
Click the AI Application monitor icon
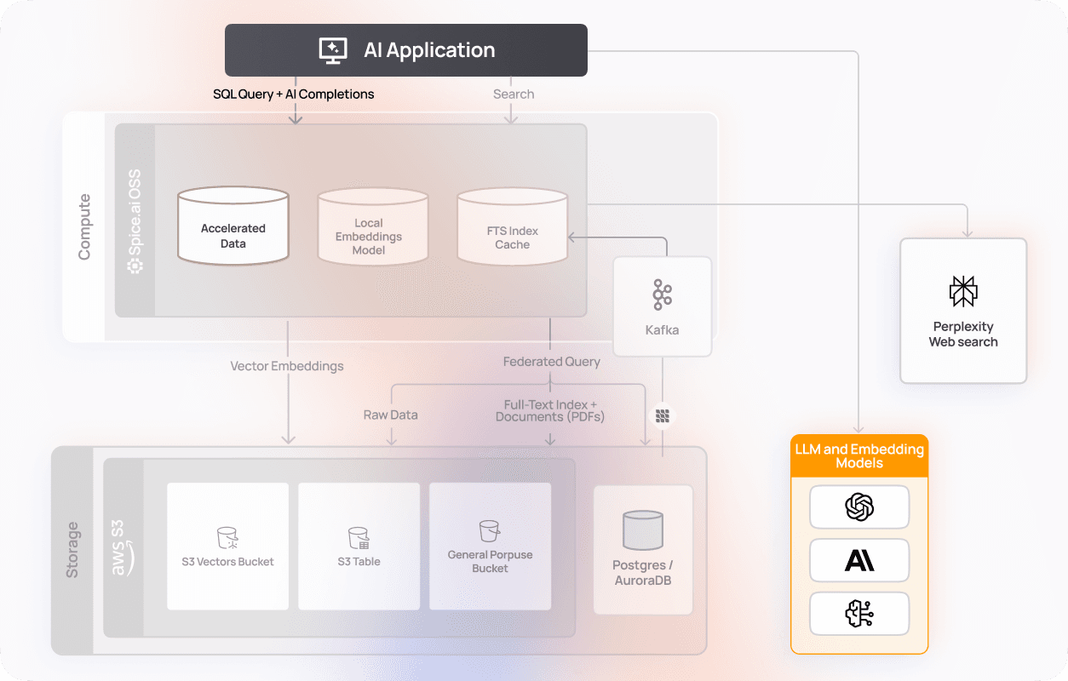pyautogui.click(x=332, y=50)
